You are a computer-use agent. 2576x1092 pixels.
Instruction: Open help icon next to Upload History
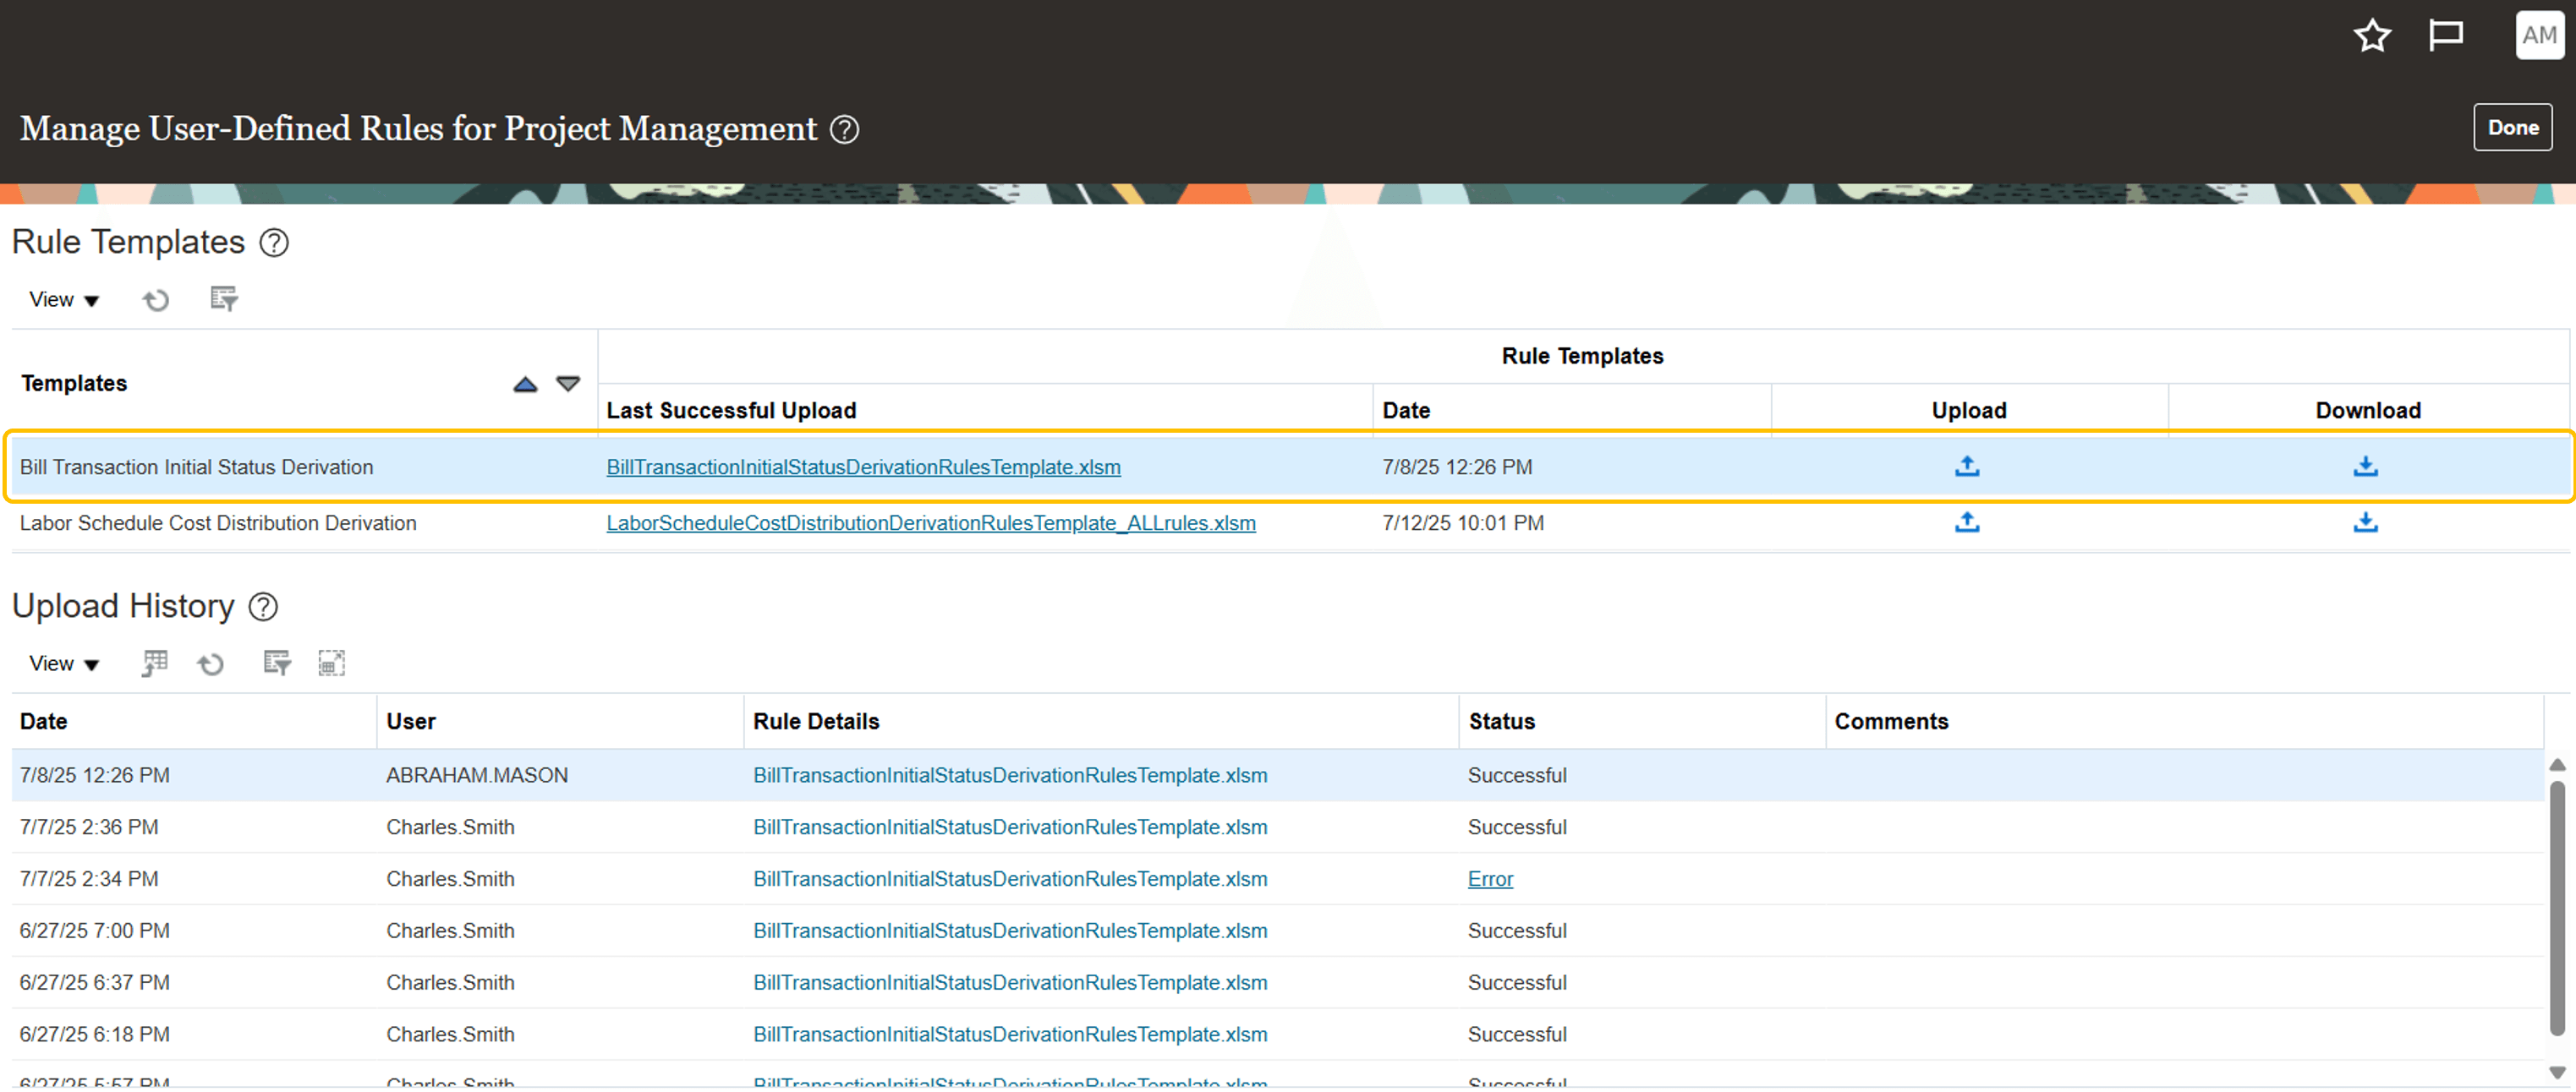tap(263, 607)
